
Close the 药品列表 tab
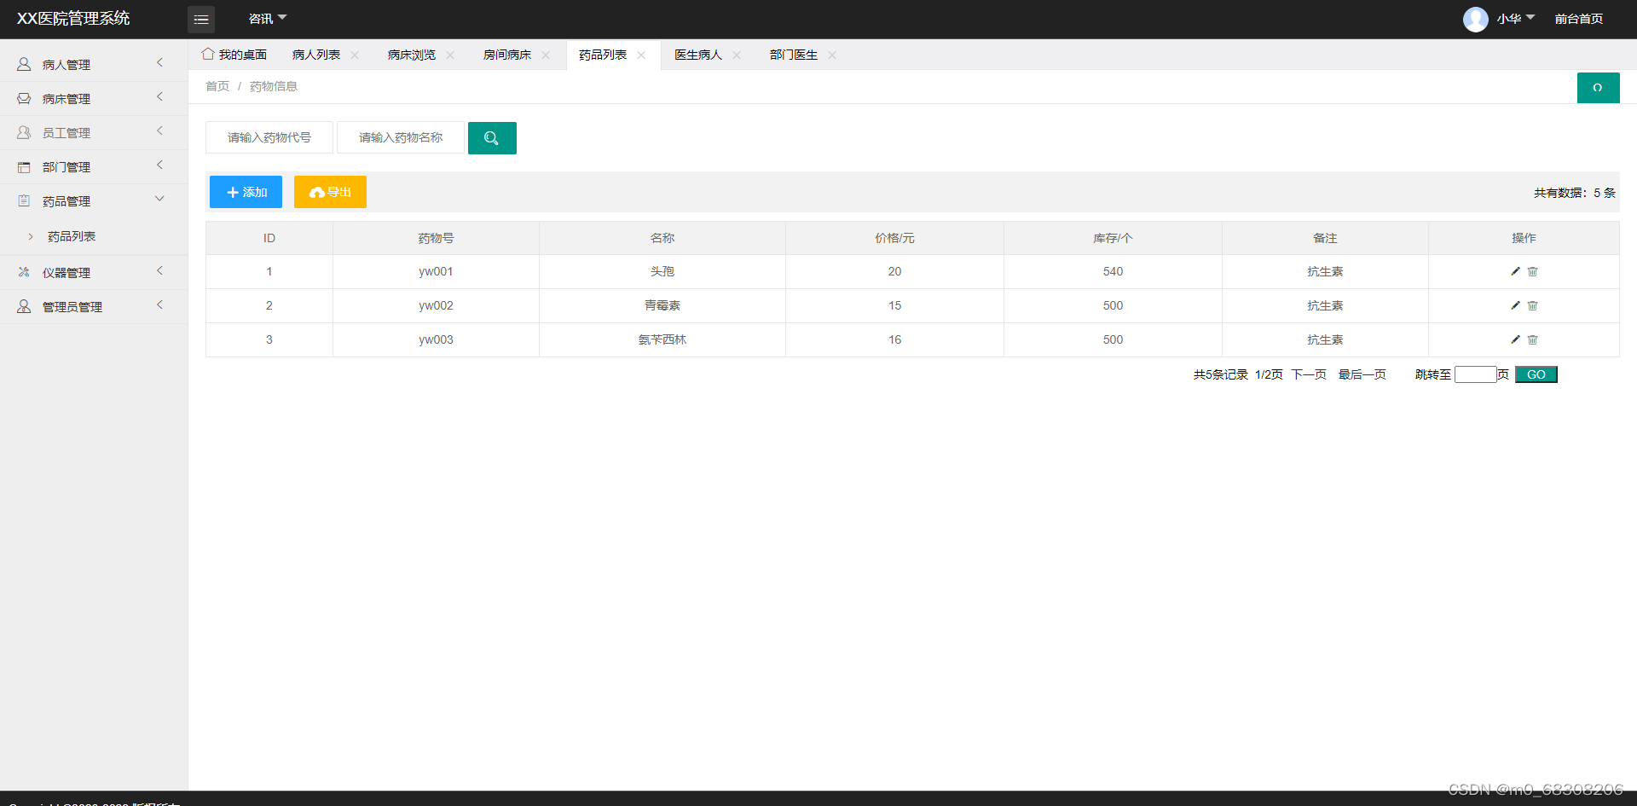[641, 55]
